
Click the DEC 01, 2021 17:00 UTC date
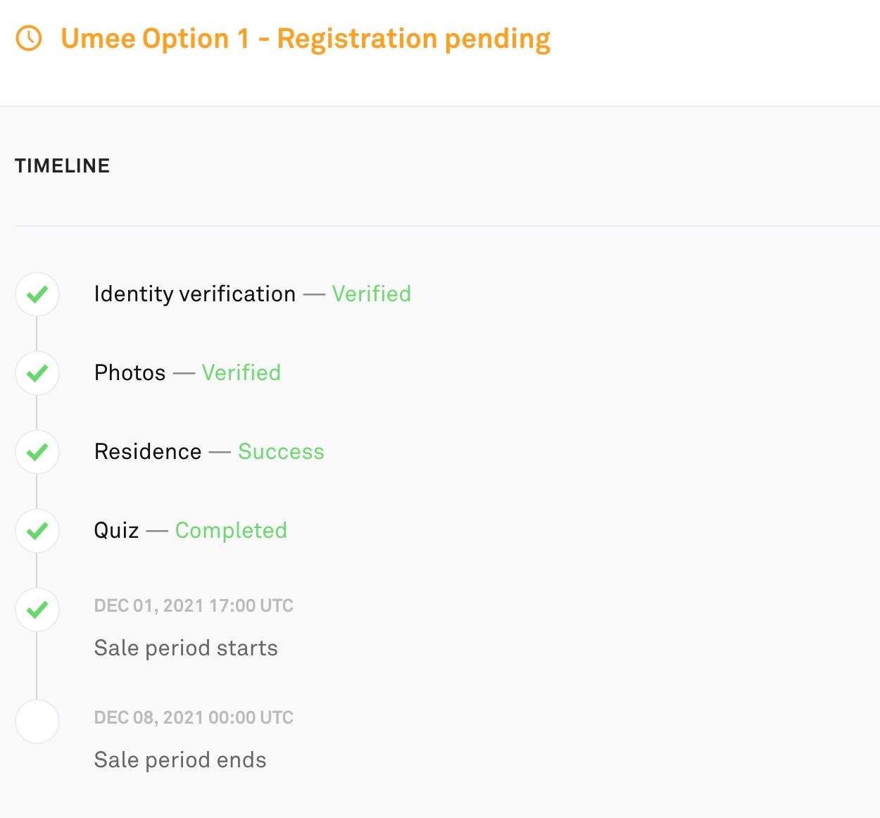coord(194,605)
